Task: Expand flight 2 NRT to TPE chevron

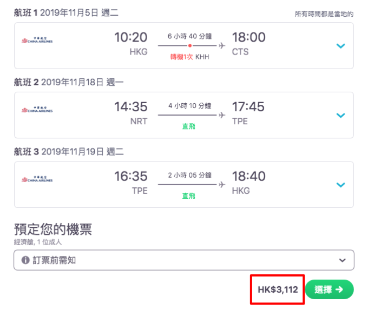Action: pyautogui.click(x=340, y=115)
